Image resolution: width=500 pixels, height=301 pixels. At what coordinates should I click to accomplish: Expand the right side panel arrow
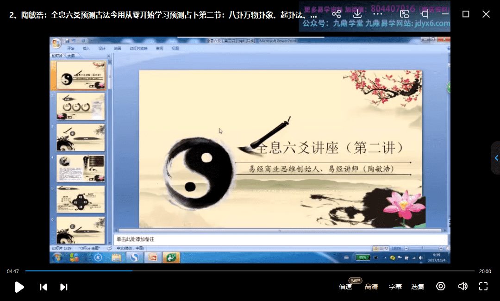coord(496,158)
